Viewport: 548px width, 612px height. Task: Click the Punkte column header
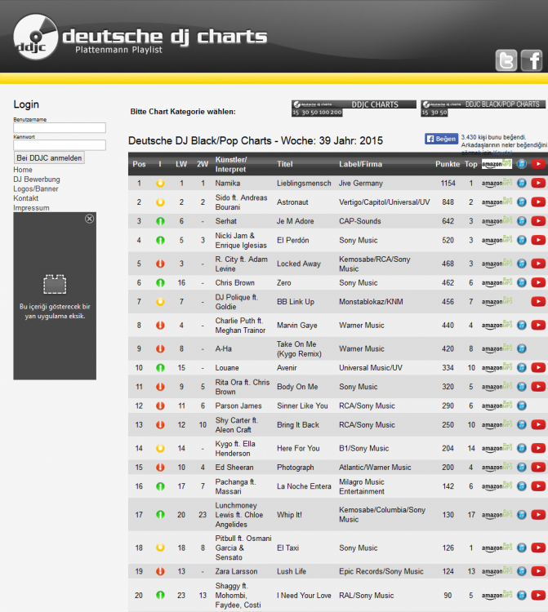448,164
